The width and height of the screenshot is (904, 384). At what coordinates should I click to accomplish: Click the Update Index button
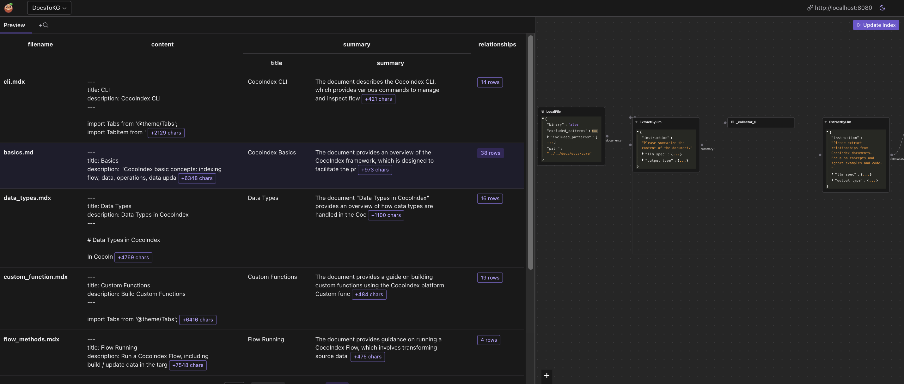tap(876, 25)
